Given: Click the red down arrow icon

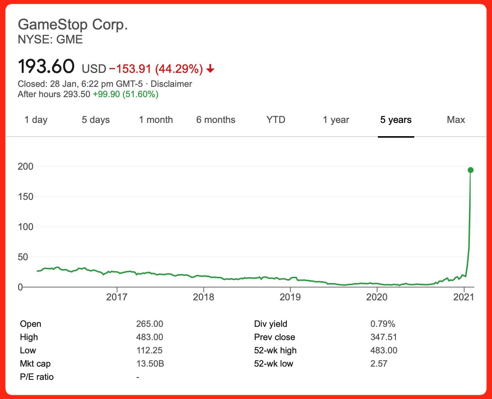Looking at the screenshot, I should [210, 69].
